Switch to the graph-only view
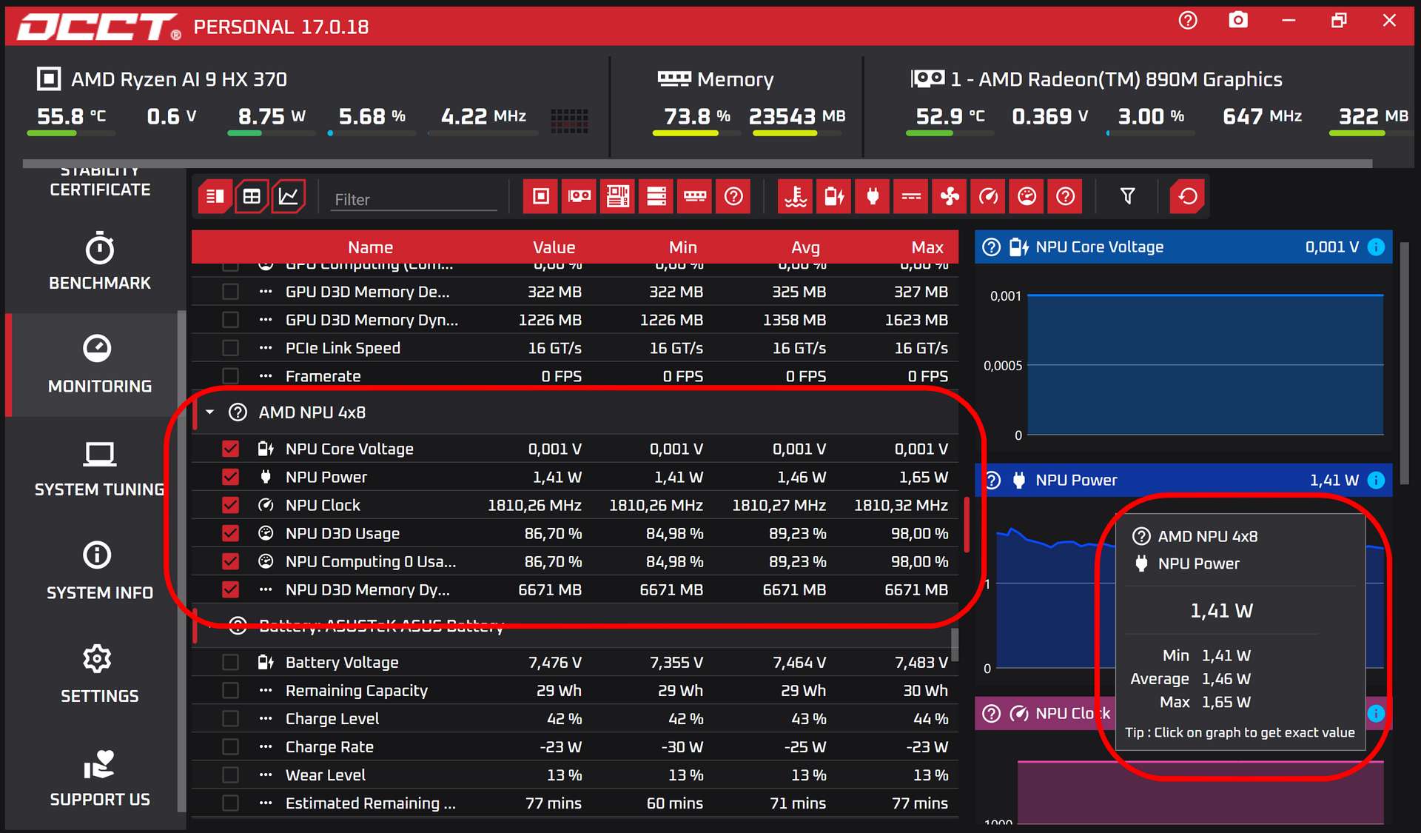This screenshot has height=833, width=1421. point(288,196)
